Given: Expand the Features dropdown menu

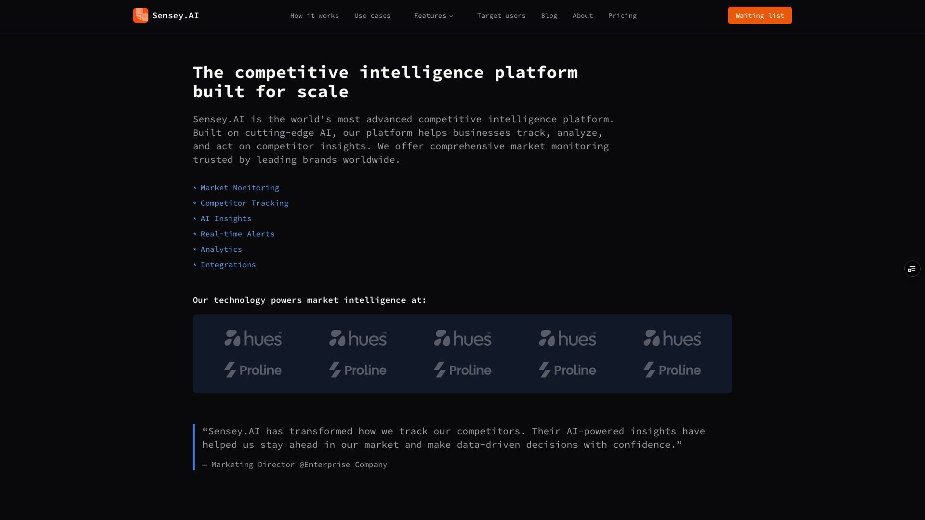Looking at the screenshot, I should pos(430,15).
